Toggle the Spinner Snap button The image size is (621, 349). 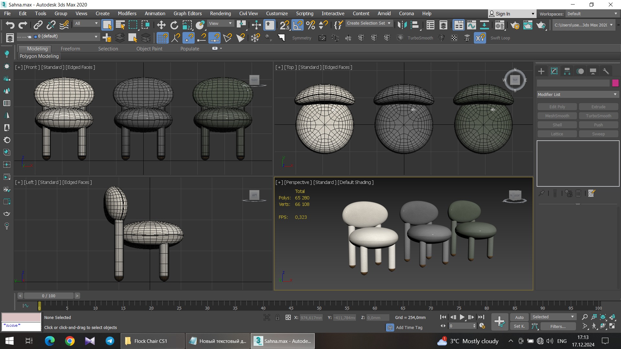click(x=323, y=25)
